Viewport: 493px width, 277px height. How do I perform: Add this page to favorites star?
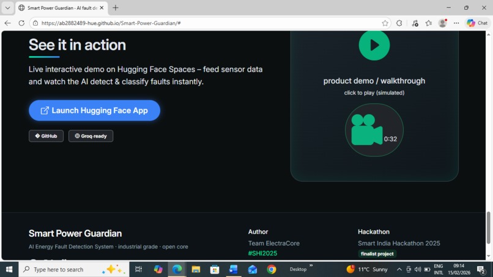coord(385,23)
